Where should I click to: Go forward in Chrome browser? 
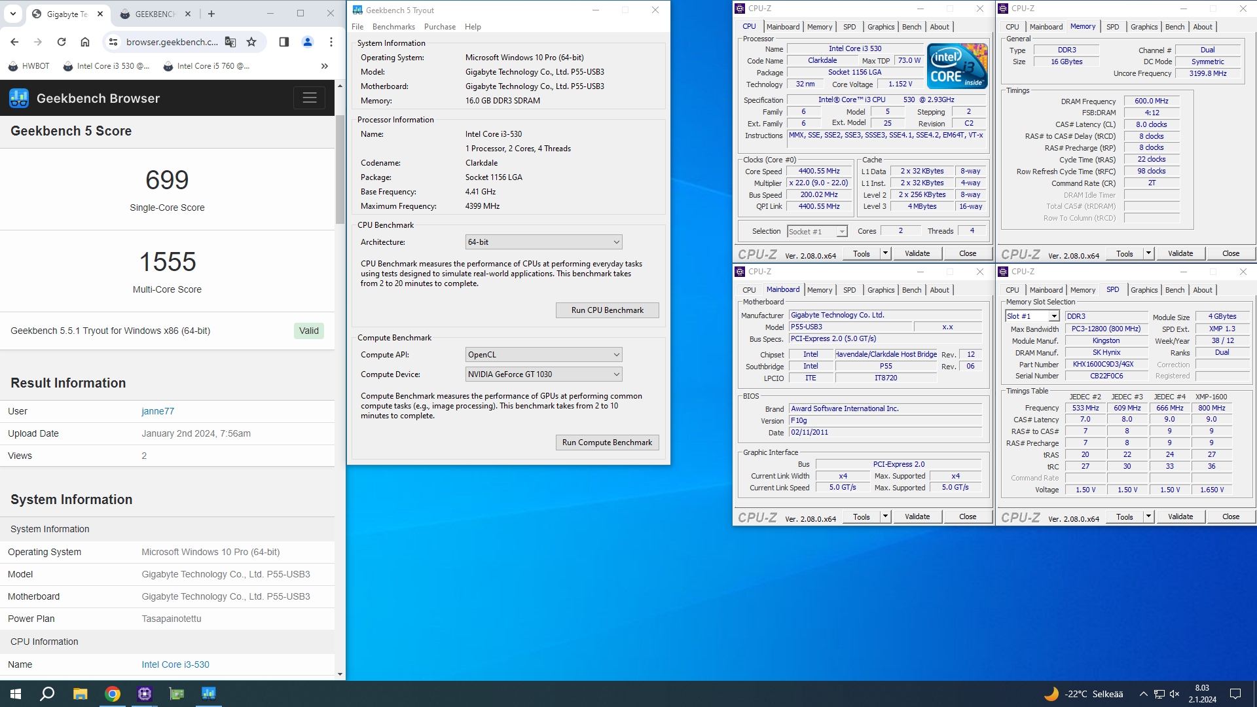38,42
